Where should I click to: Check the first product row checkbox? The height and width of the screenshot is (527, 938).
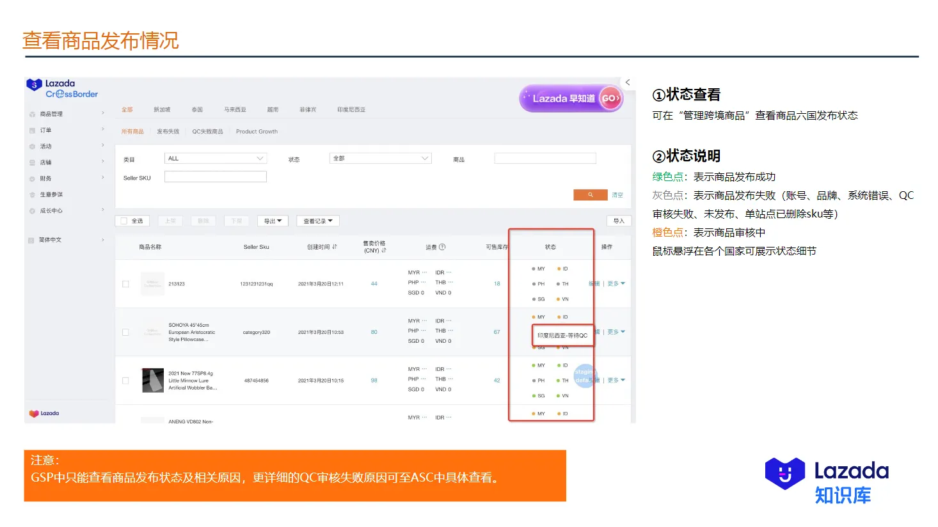(126, 284)
